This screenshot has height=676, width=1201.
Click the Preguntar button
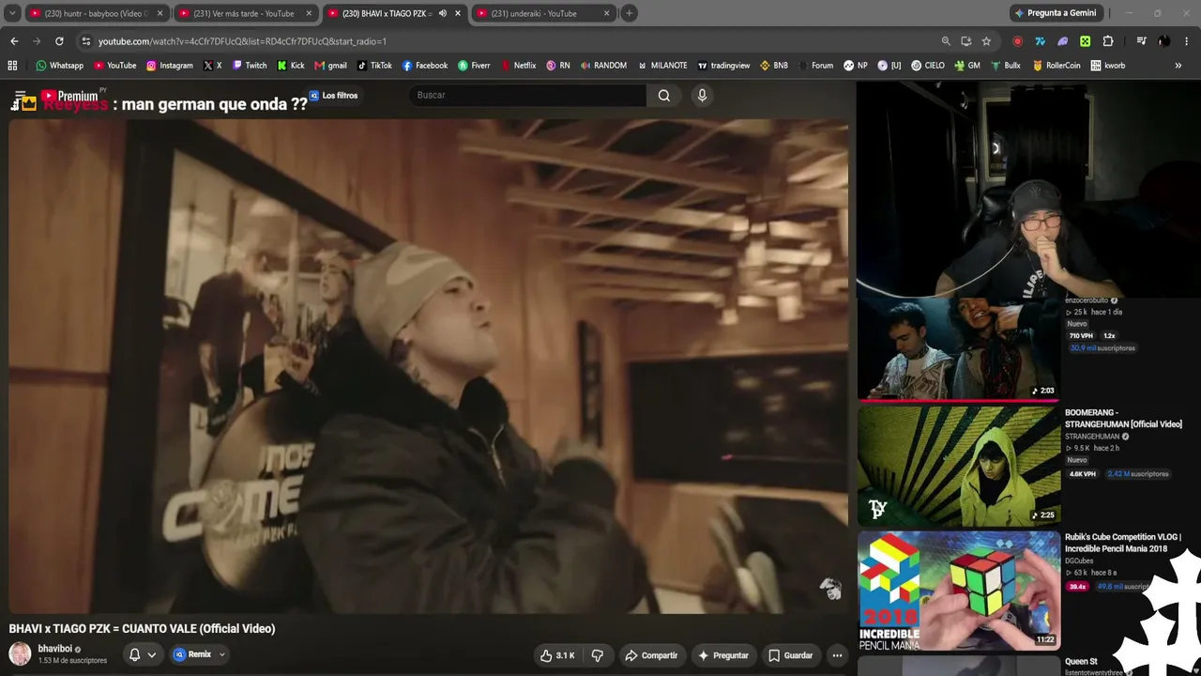point(722,655)
